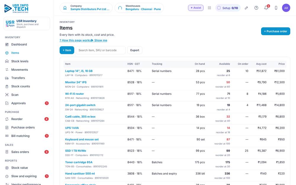Open UPS 1 kVA item
Screen dimensions: 296x185
72,128
